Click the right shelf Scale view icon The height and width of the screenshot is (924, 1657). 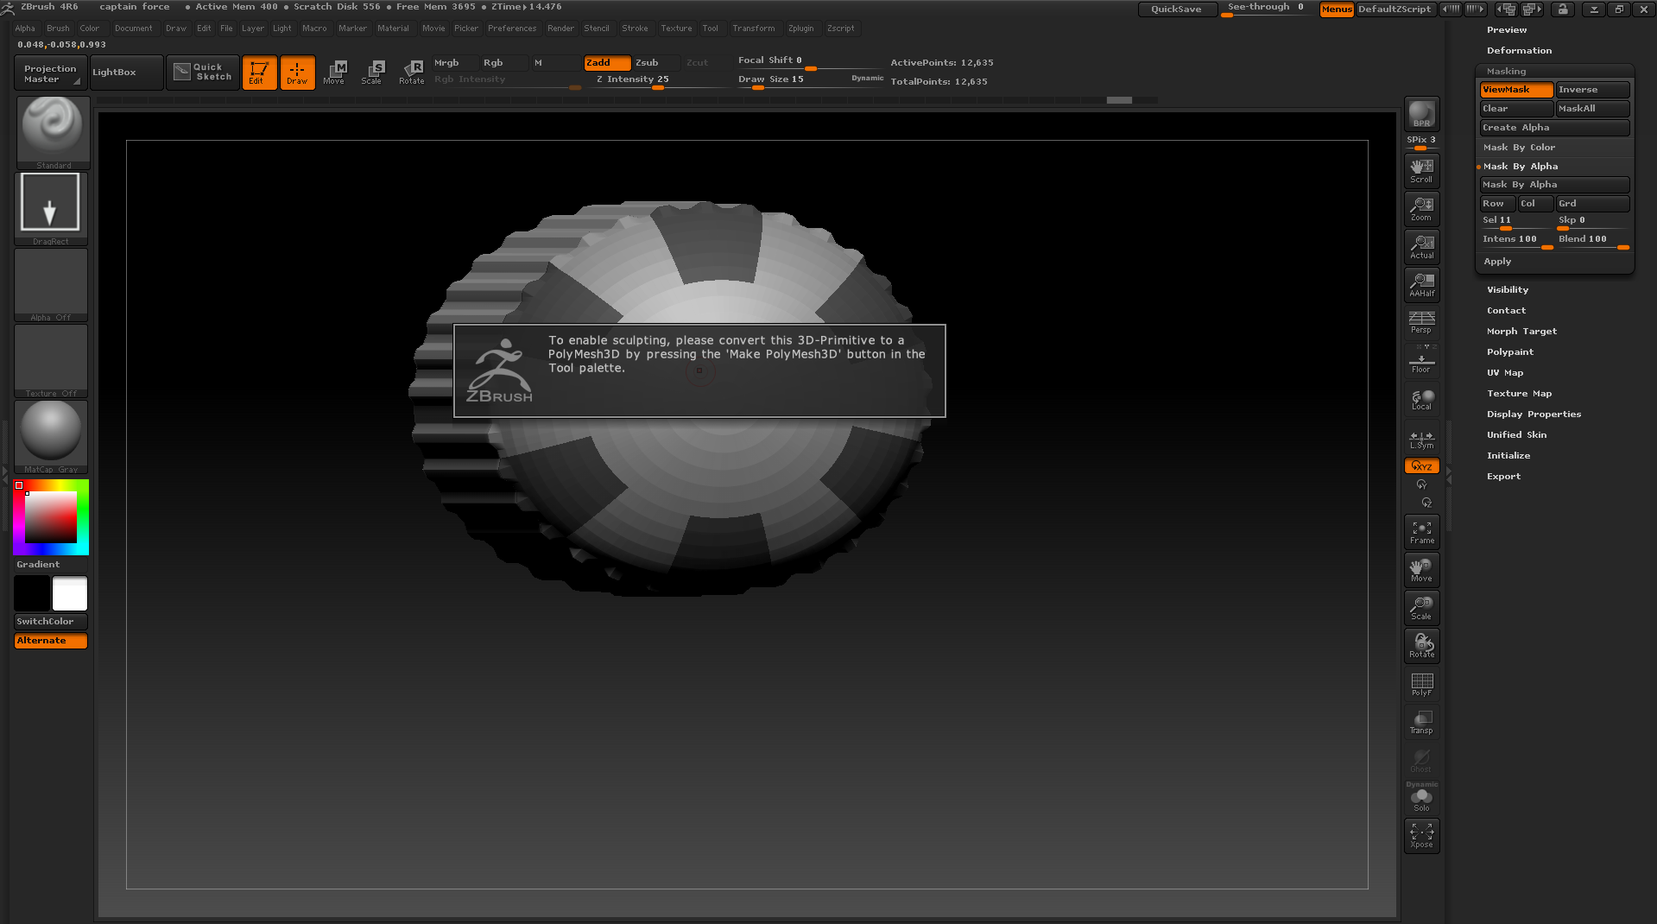(x=1421, y=608)
